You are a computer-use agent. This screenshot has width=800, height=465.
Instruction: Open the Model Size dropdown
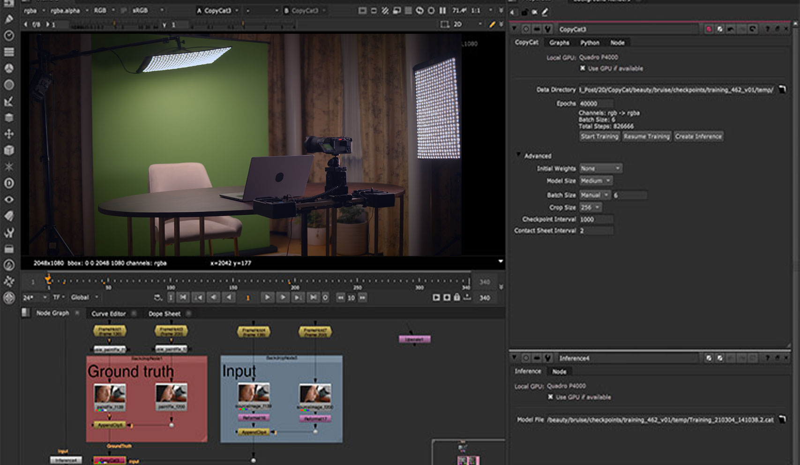[596, 181]
